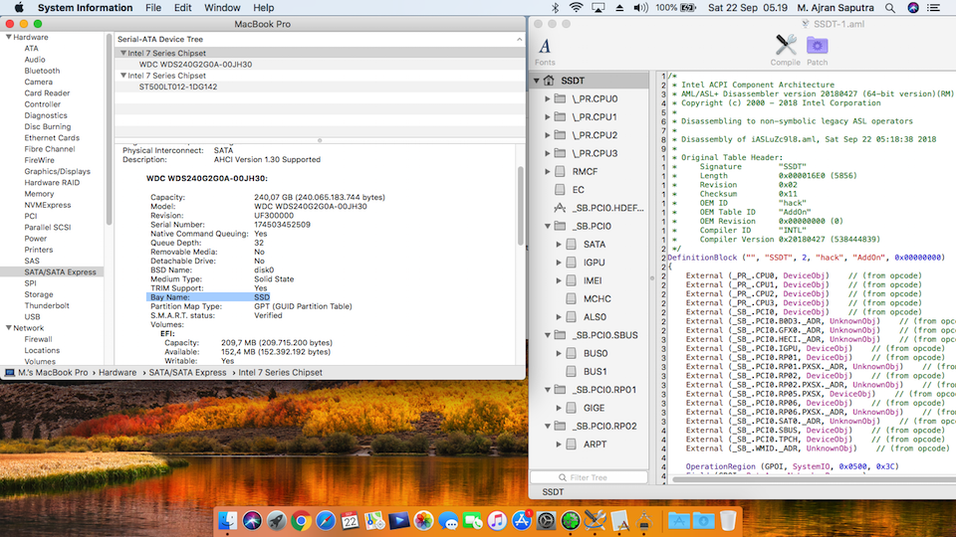956x537 pixels.
Task: Select Graphics/Displays in the sidebar
Action: pos(58,172)
